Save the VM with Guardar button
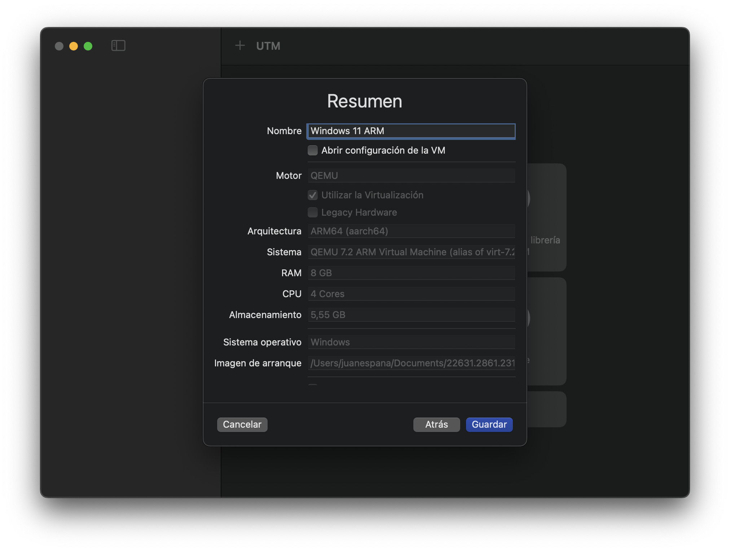This screenshot has width=730, height=551. [x=489, y=424]
